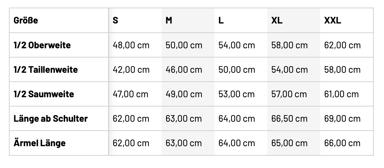384x168 pixels.
Task: Click the 65,00 cm Ärmel Länge cell
Action: click(x=289, y=143)
